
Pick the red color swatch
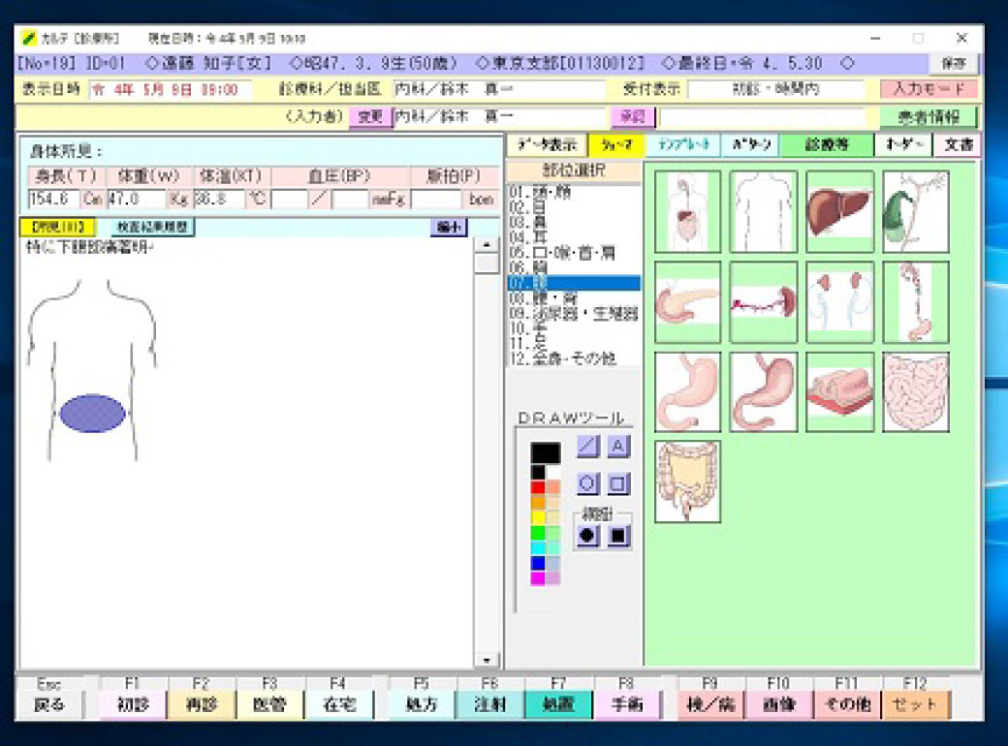pyautogui.click(x=538, y=487)
